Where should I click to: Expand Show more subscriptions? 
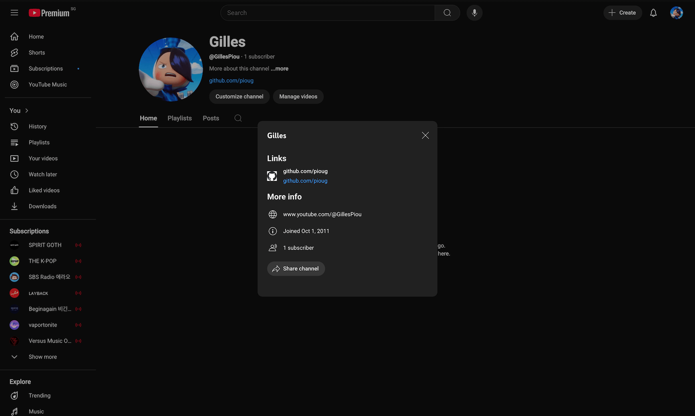click(x=48, y=357)
